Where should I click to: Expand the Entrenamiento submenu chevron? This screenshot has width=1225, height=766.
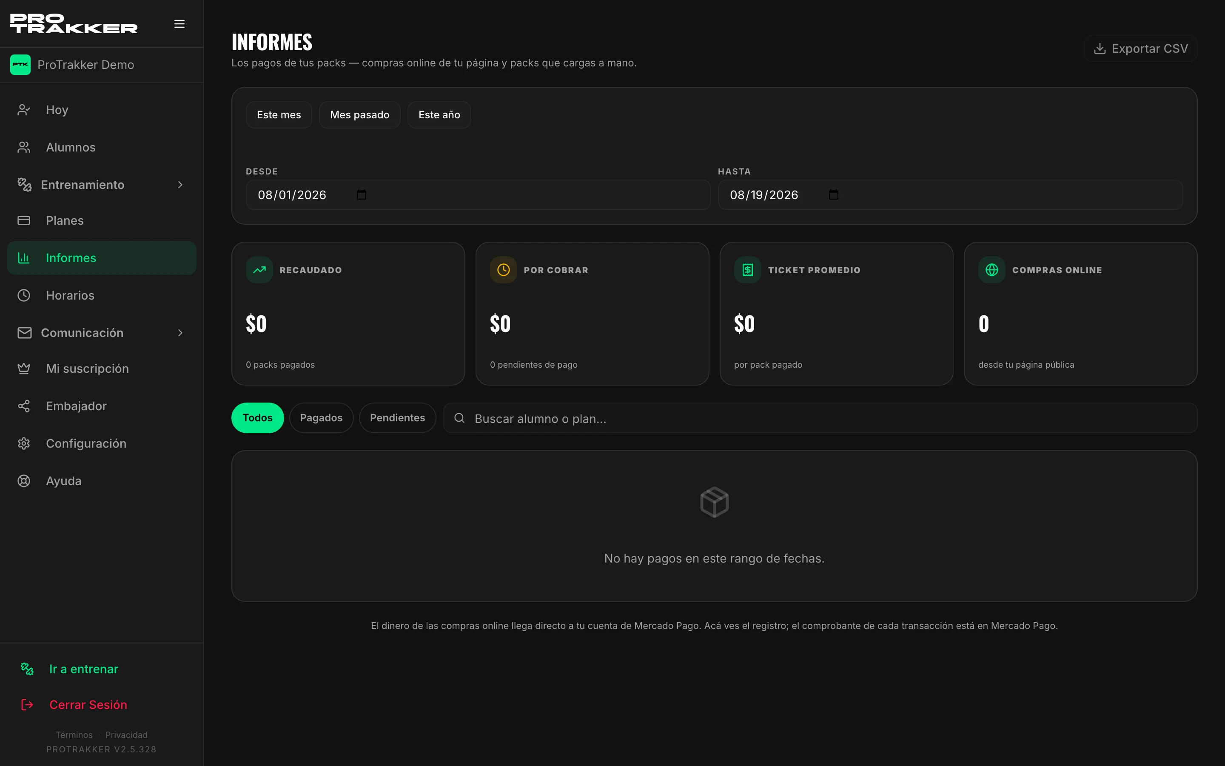click(180, 184)
